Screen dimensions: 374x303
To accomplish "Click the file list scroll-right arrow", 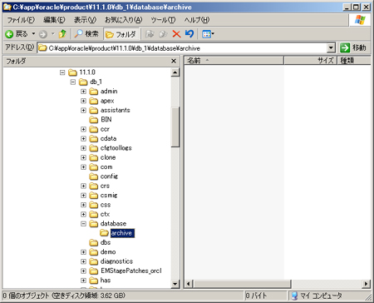I will pos(367,284).
